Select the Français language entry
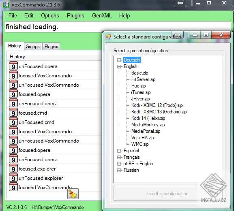Viewport: 234px width, 211px height. (x=132, y=157)
